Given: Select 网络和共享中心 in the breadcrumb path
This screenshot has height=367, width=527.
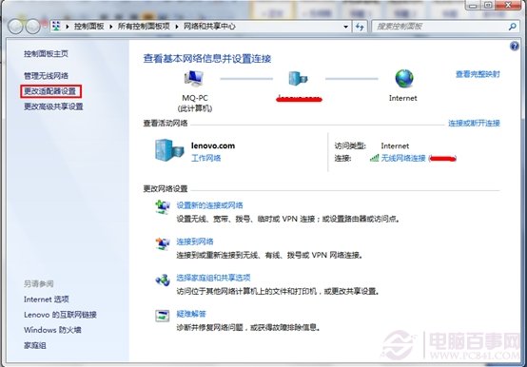Looking at the screenshot, I should tap(209, 27).
